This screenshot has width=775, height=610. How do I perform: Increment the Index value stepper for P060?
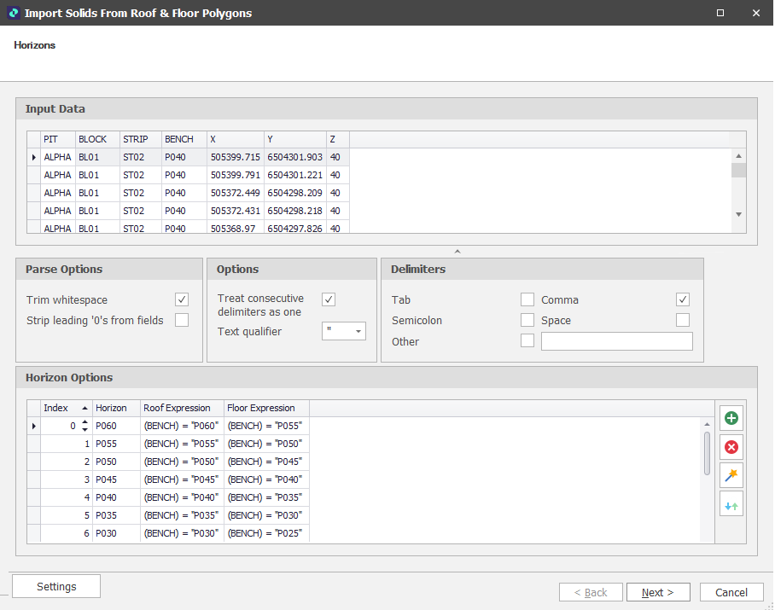pyautogui.click(x=84, y=422)
